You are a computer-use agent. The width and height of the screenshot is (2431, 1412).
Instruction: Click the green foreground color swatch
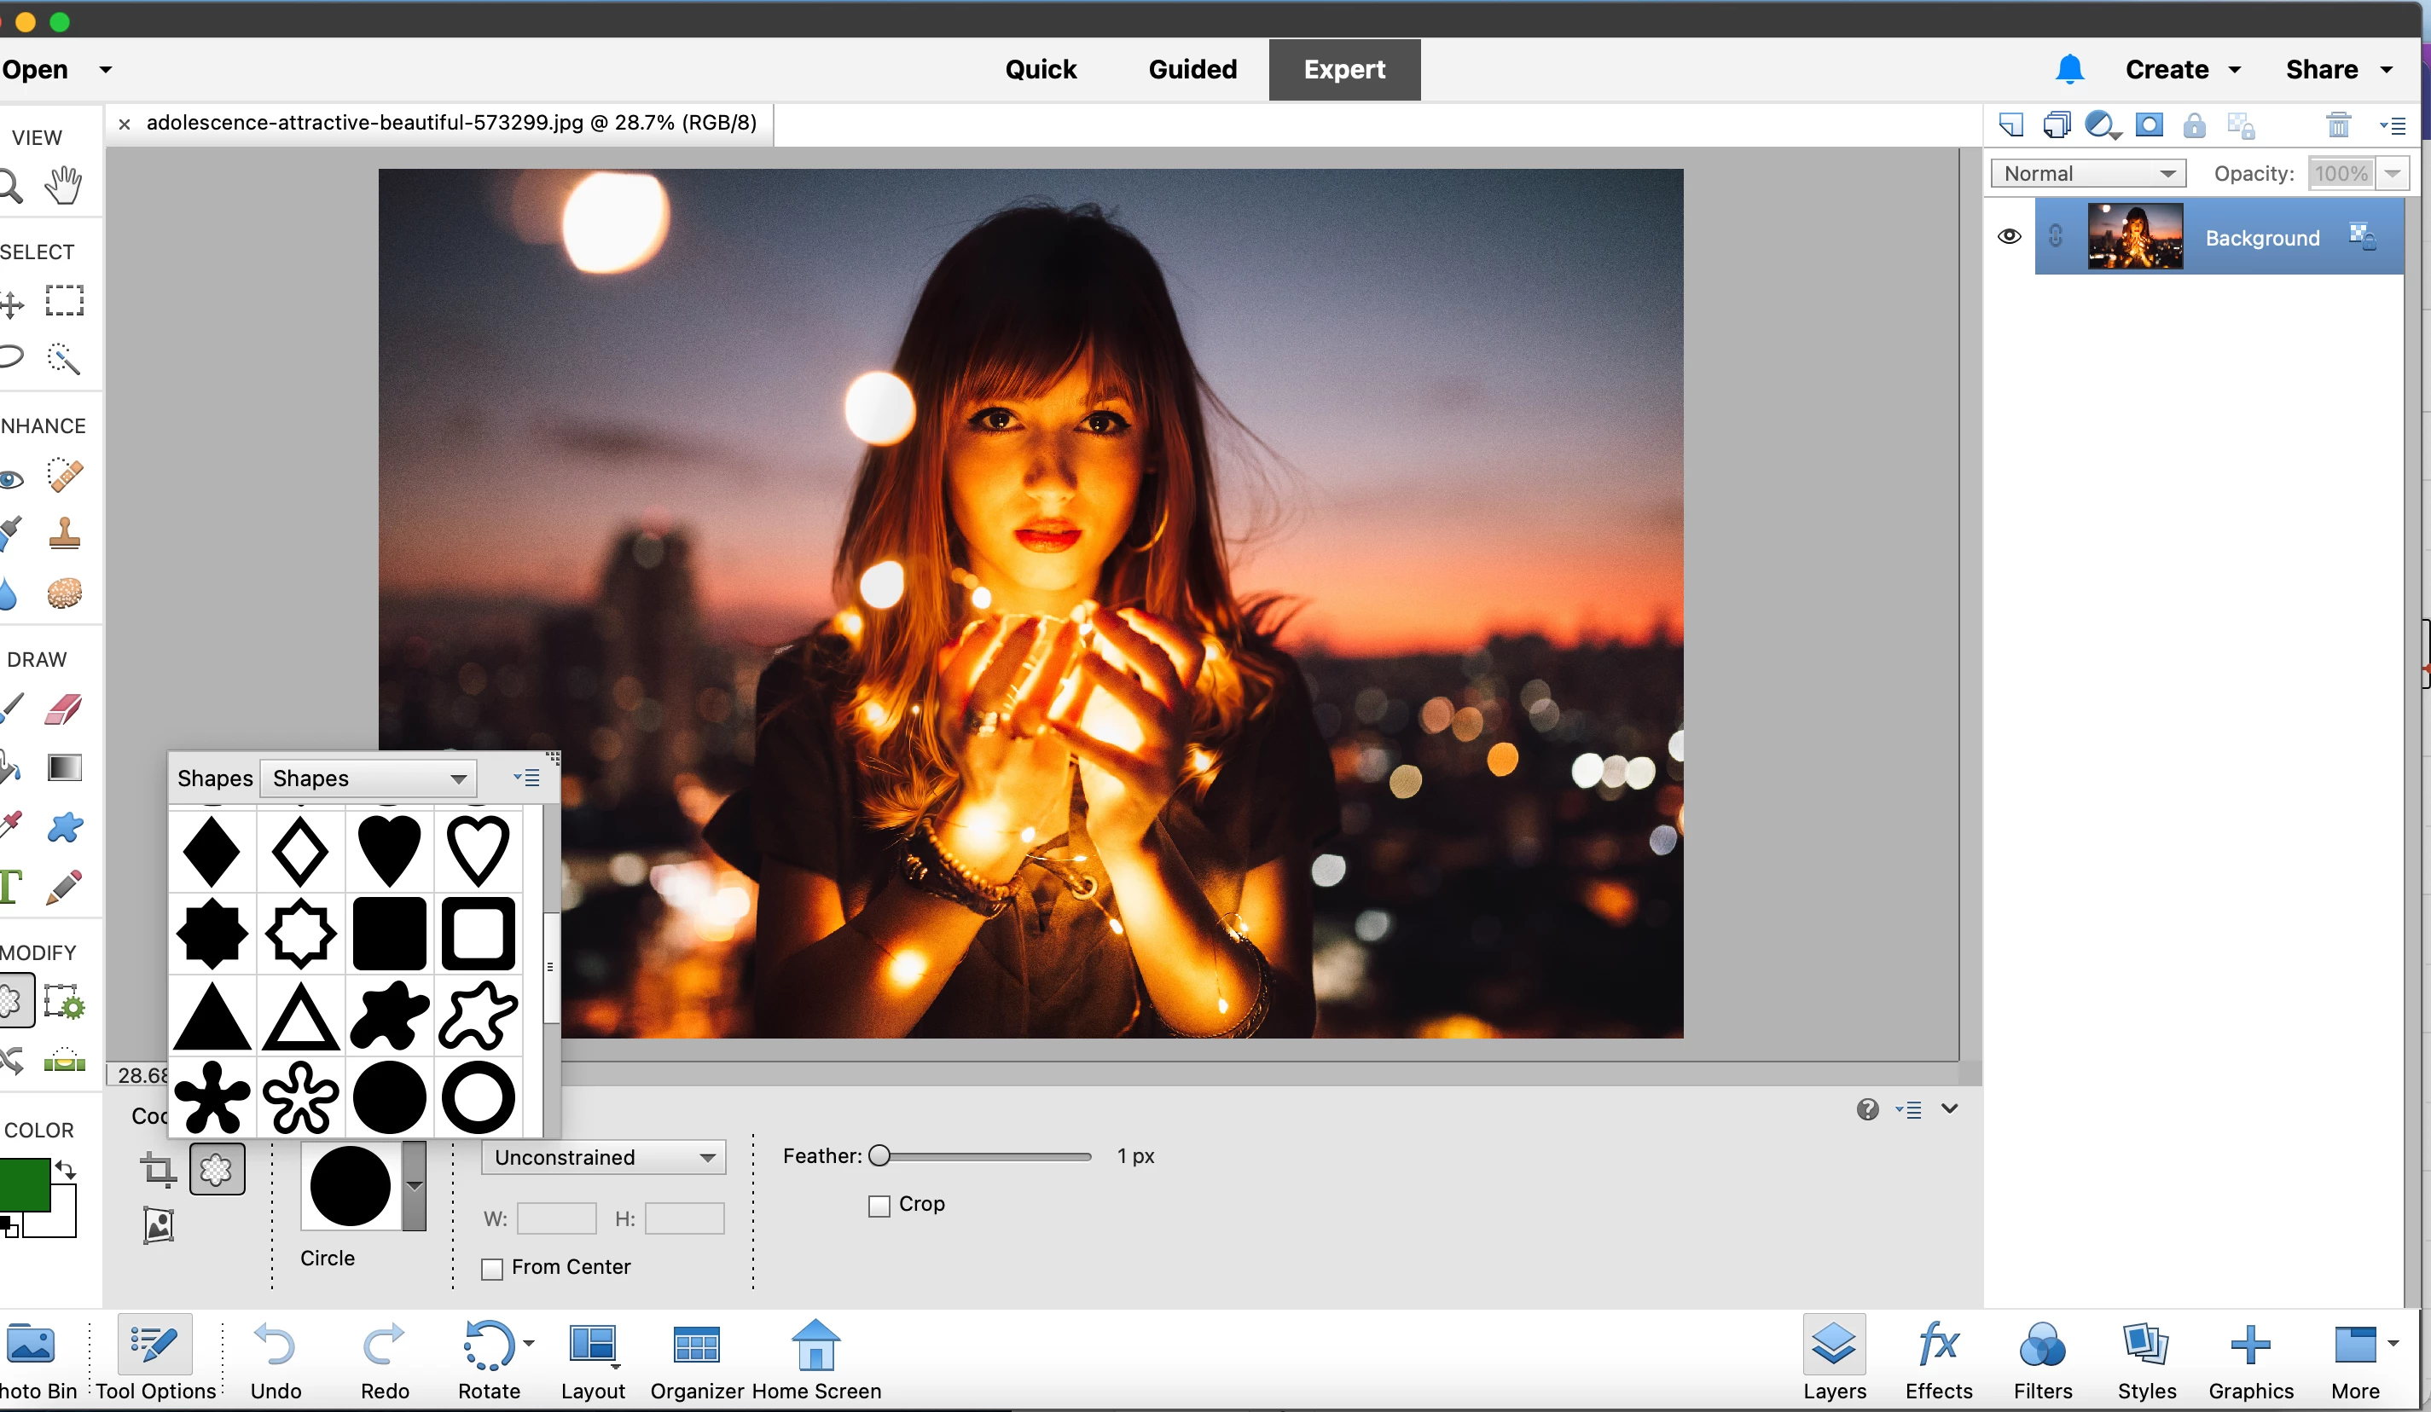(x=23, y=1183)
